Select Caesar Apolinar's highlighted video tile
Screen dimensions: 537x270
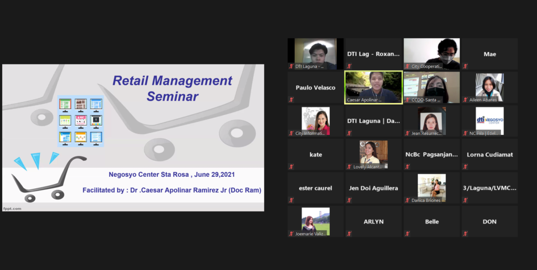click(373, 87)
